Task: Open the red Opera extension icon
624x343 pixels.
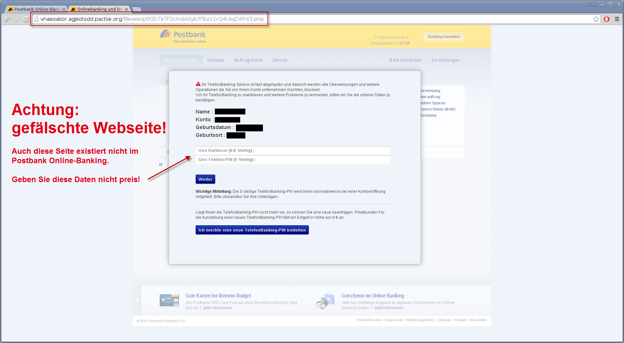Action: [x=606, y=19]
